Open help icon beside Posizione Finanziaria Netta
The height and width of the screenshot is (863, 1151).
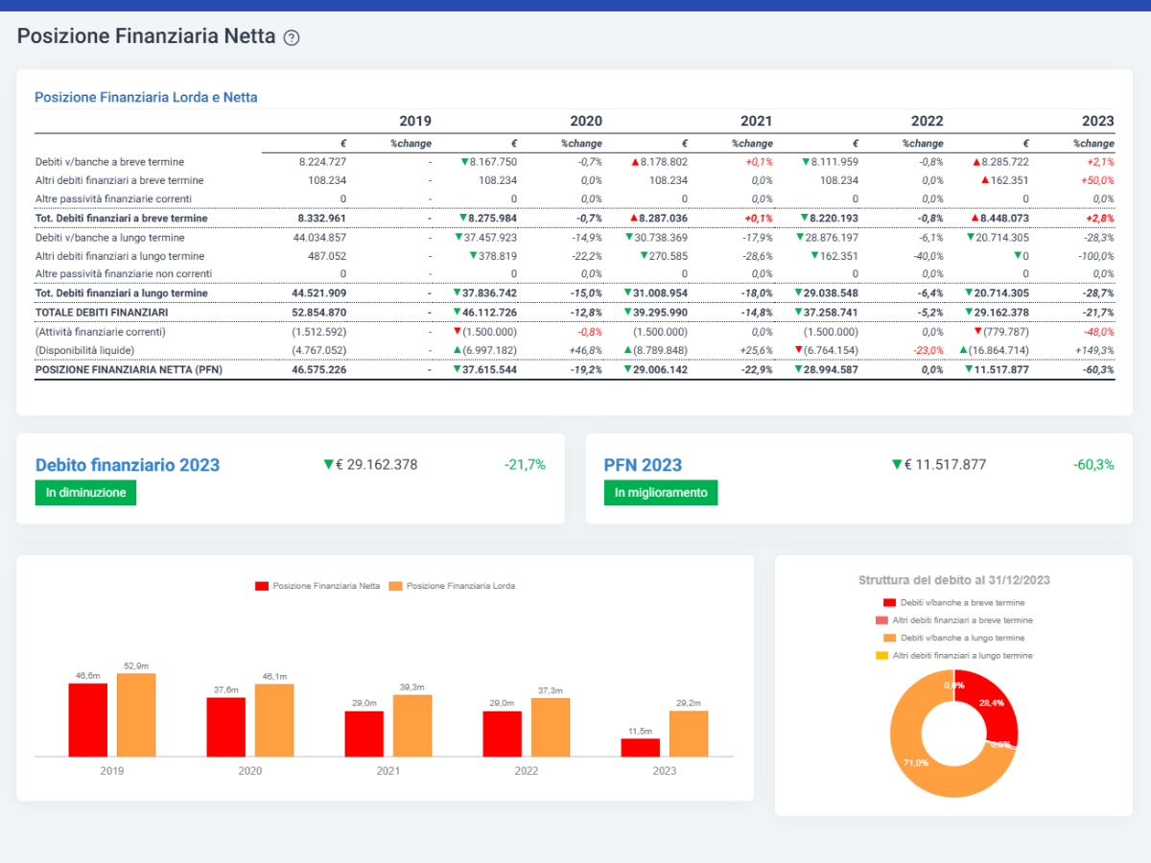click(x=292, y=37)
